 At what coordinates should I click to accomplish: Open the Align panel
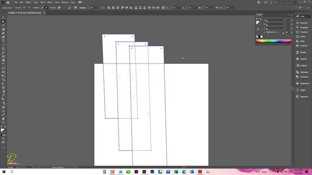coord(302,41)
